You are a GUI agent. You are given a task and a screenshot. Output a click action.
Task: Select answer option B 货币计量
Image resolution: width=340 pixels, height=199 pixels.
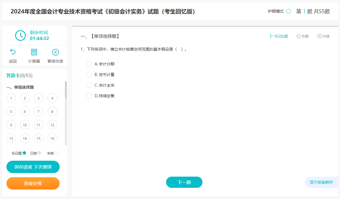[89, 75]
